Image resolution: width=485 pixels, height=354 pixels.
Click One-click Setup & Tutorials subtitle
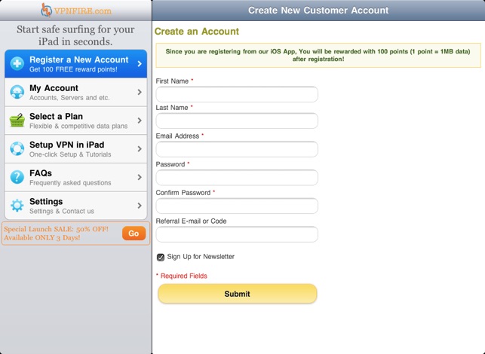70,154
